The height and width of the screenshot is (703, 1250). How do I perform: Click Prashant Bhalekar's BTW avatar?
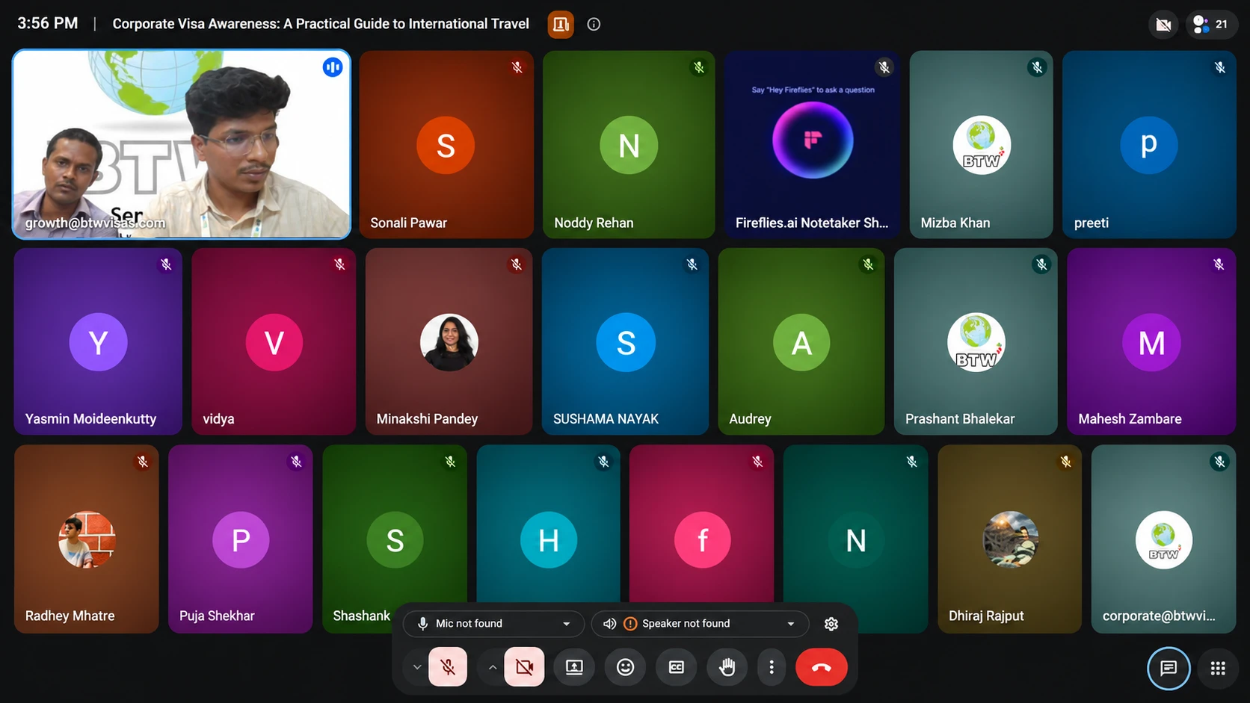coord(976,342)
